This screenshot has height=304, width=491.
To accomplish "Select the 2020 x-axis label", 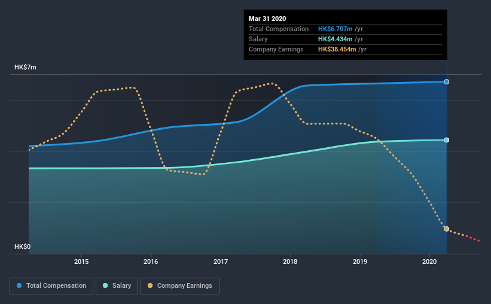I will (x=429, y=262).
